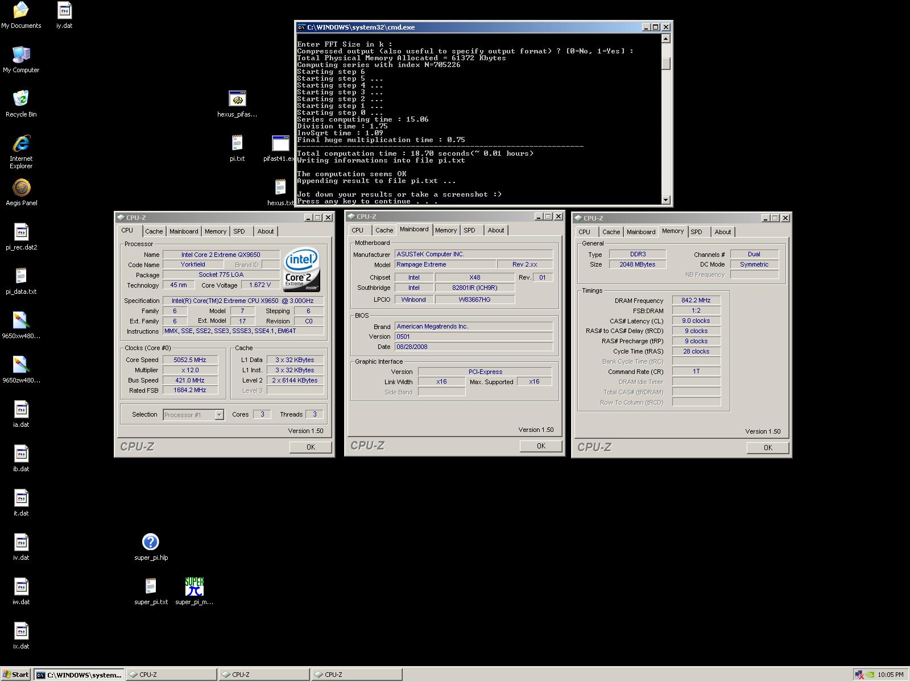Screen dimensions: 910x682
Task: Open Cache tab in the Memory CPU-Z window
Action: [x=611, y=232]
